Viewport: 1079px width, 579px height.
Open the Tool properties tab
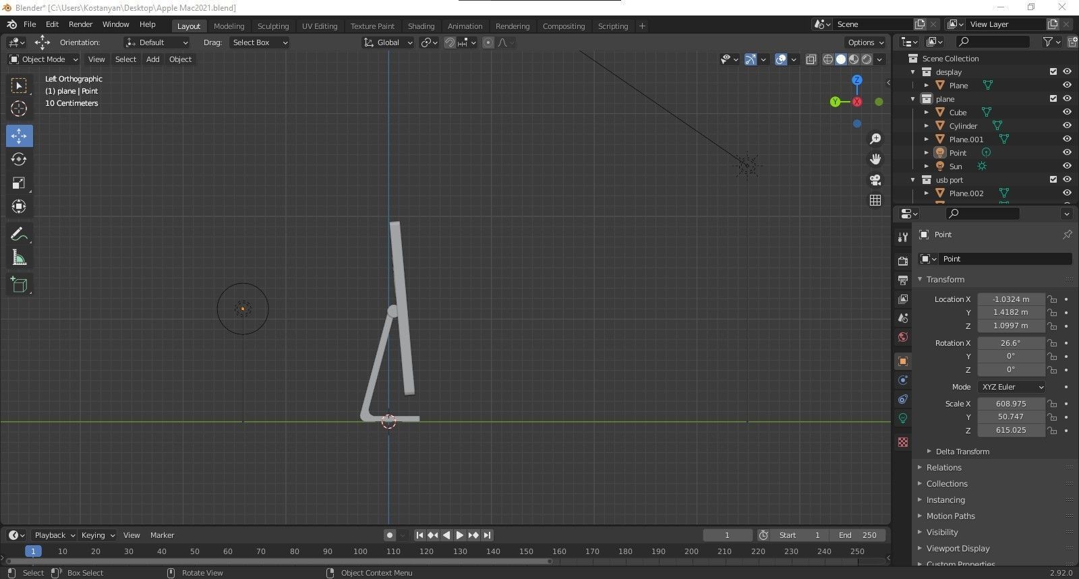[x=903, y=237]
